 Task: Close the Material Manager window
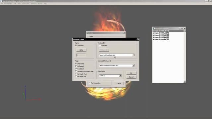184,28
